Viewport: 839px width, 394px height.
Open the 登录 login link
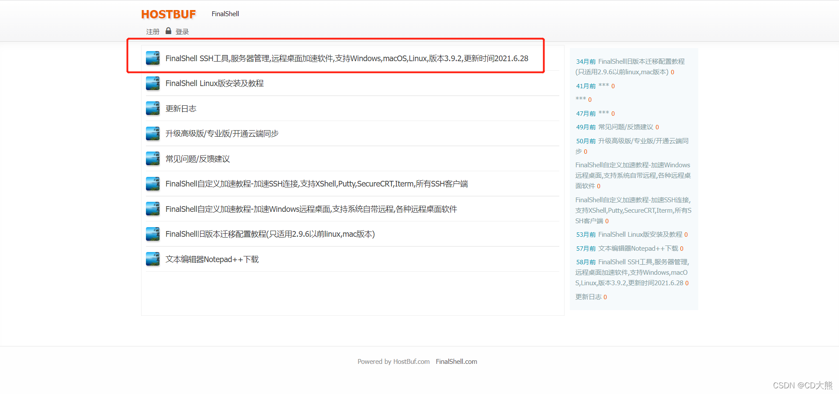click(x=182, y=32)
